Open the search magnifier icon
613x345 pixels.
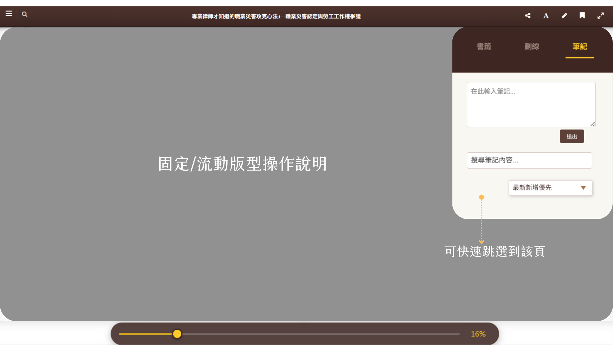(x=25, y=14)
